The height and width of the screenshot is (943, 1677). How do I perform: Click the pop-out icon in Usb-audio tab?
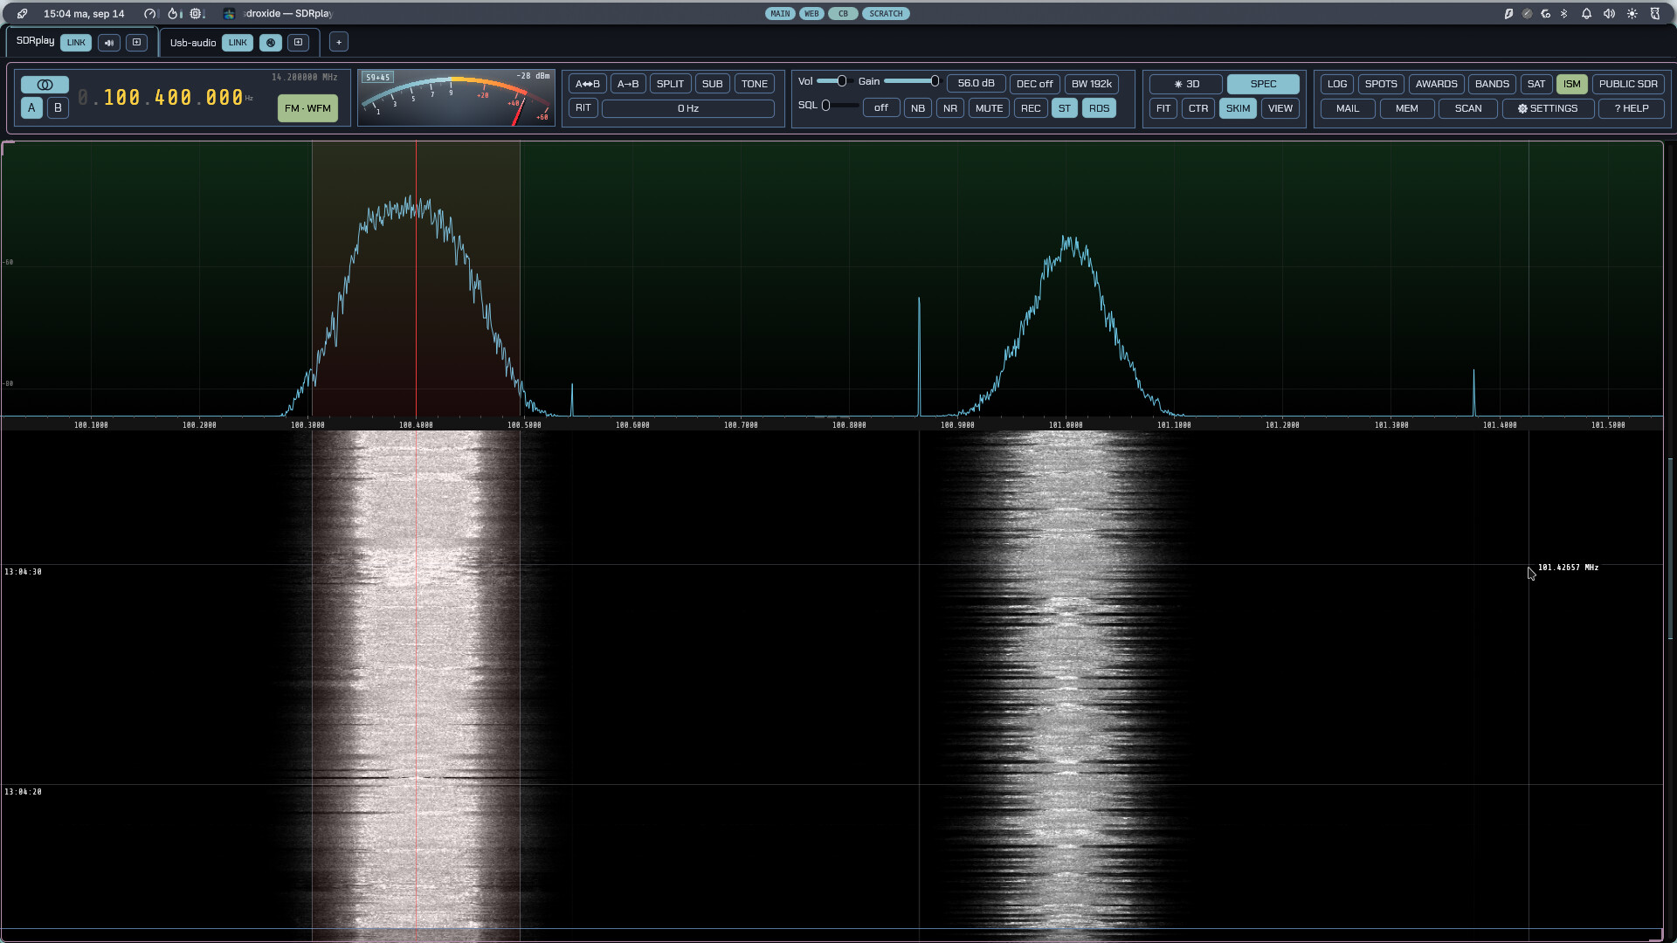[298, 42]
